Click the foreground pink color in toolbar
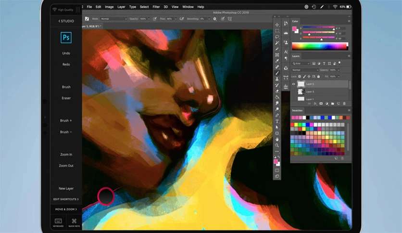Image resolution: width=402 pixels, height=233 pixels. [x=276, y=162]
